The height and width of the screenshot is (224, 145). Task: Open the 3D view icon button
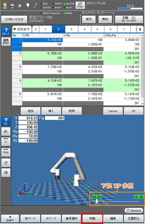coord(6,122)
